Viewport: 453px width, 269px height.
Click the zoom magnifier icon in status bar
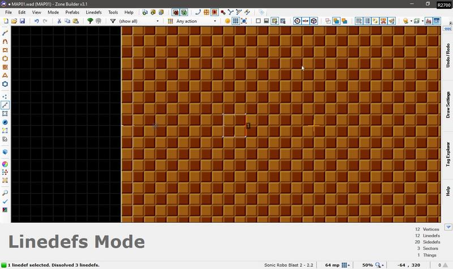pos(377,264)
